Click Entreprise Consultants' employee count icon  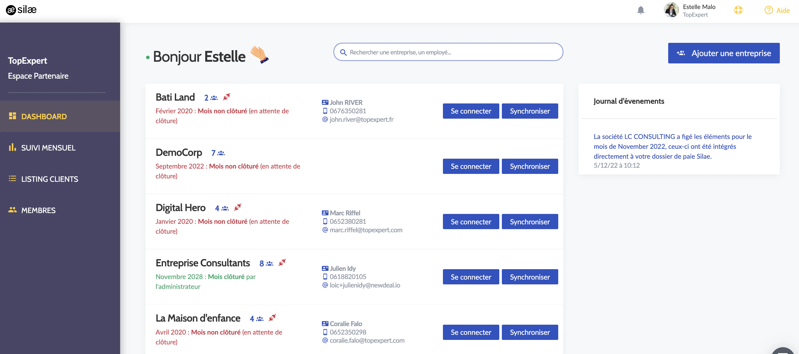[x=270, y=264]
